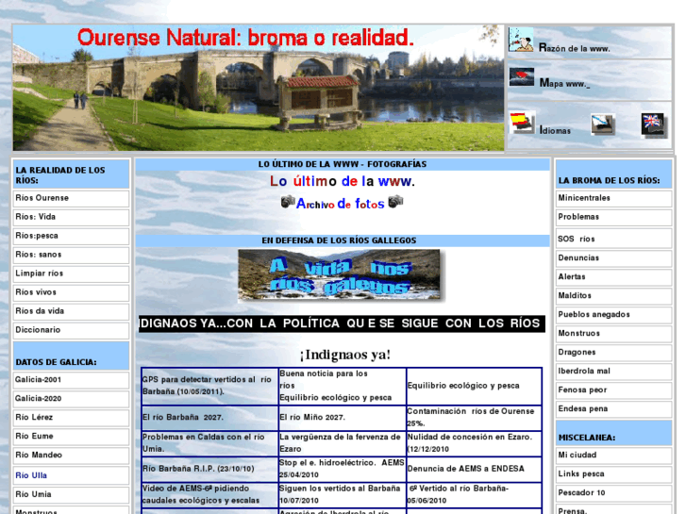Open Limpiar ríos menu item
686x514 pixels.
coord(71,274)
